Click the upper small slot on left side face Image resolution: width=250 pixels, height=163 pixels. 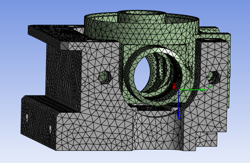(x=27, y=118)
